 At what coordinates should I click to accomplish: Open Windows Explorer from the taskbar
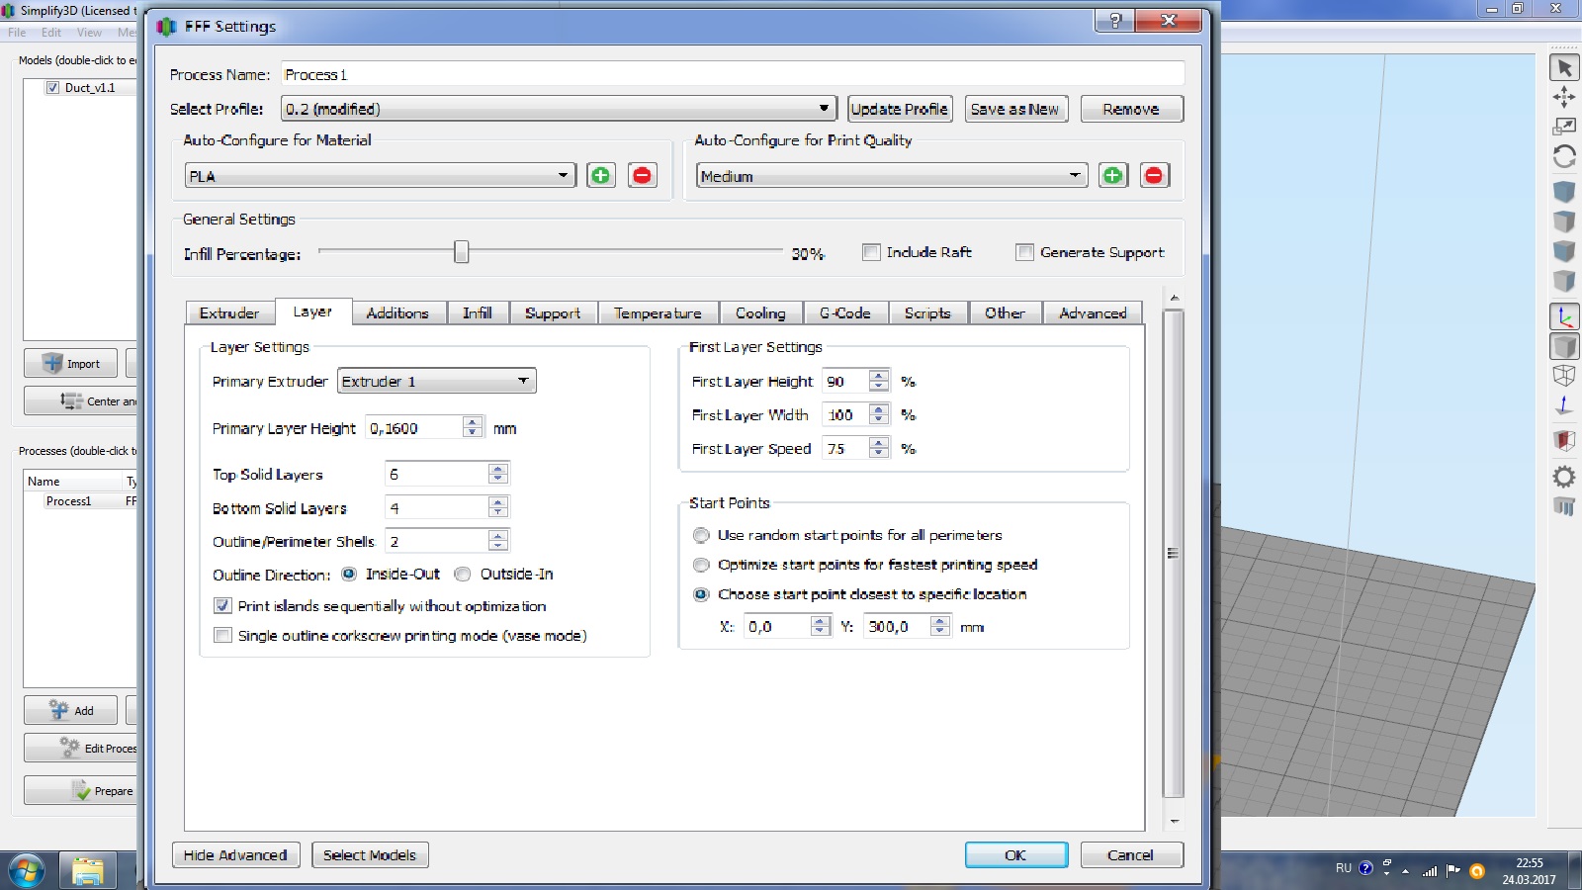(88, 871)
